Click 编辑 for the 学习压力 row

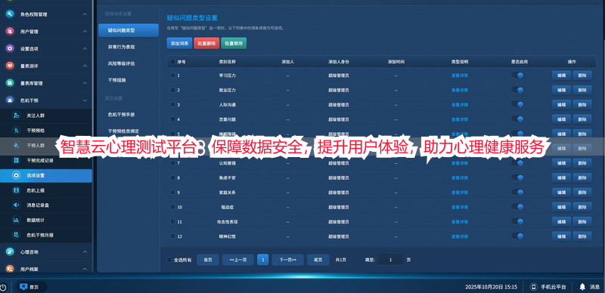pyautogui.click(x=561, y=76)
